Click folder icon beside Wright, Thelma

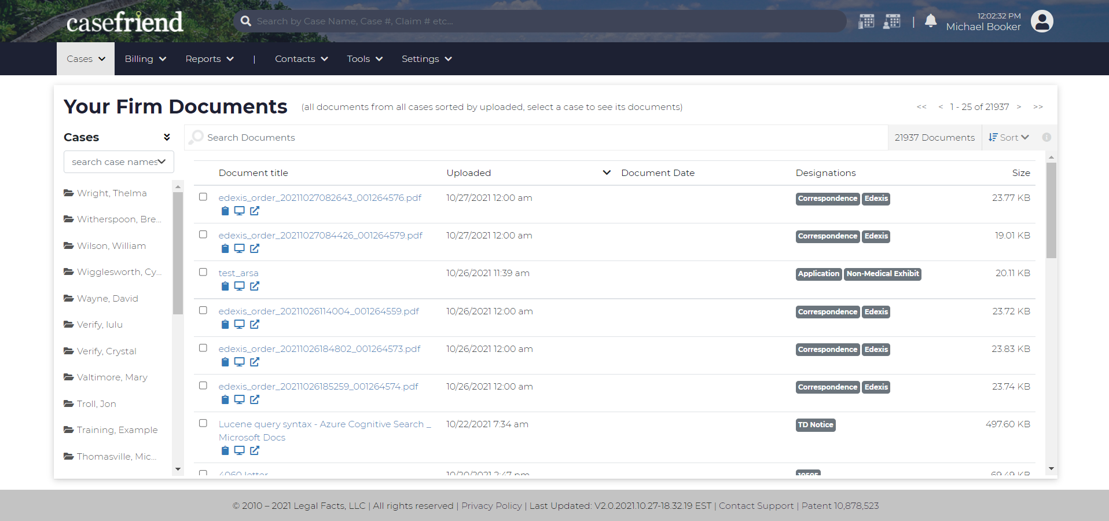pyautogui.click(x=69, y=193)
